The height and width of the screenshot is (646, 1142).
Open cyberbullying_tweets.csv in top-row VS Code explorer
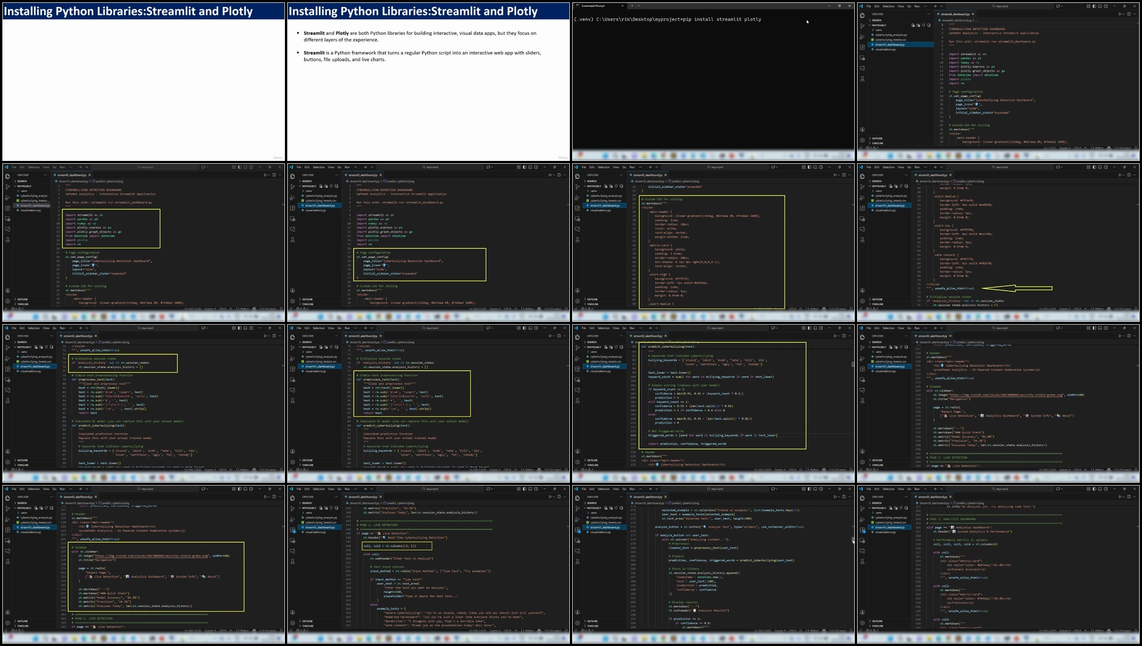[891, 40]
